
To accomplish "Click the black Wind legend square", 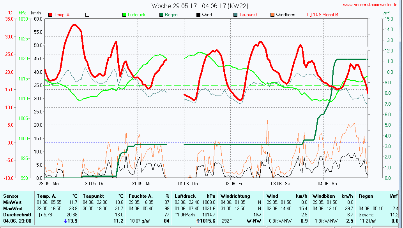I will click(198, 15).
